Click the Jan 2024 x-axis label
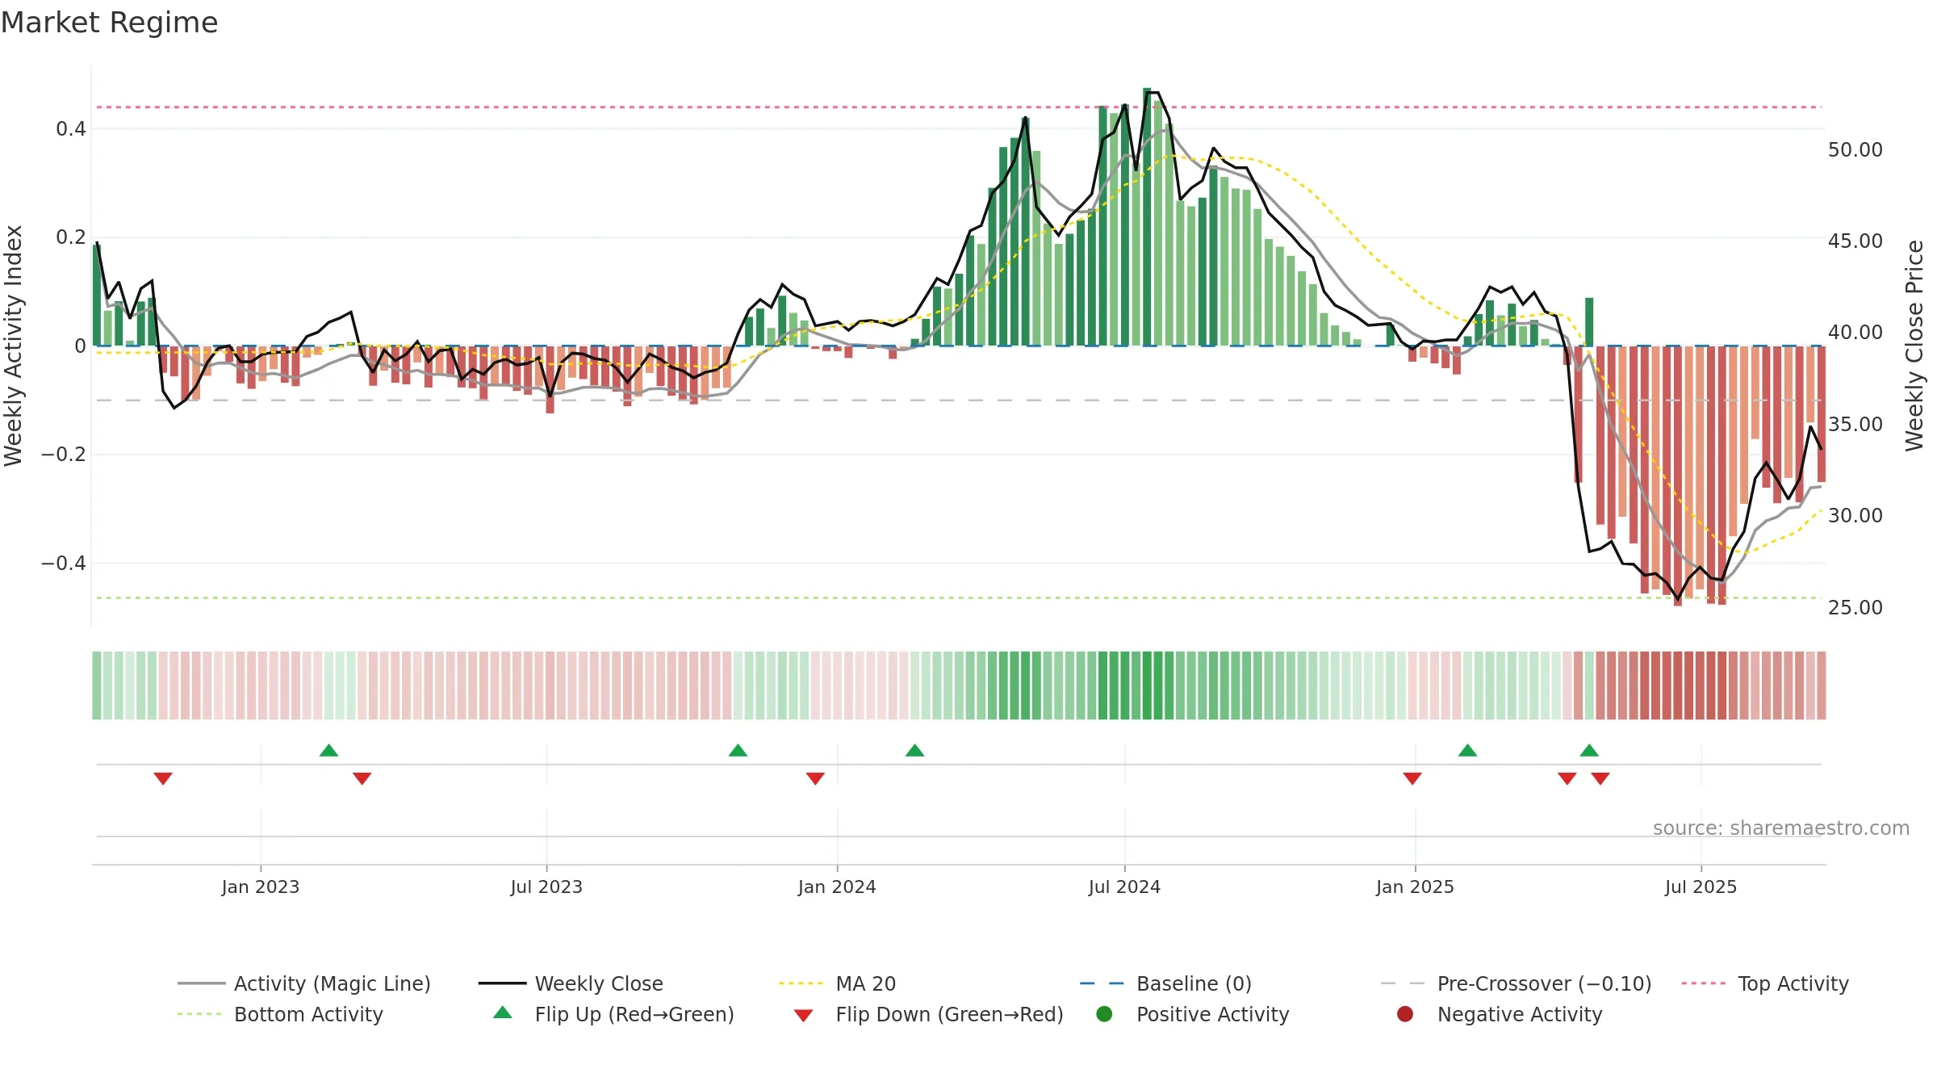Screen dimensions: 1937x1090 837,887
